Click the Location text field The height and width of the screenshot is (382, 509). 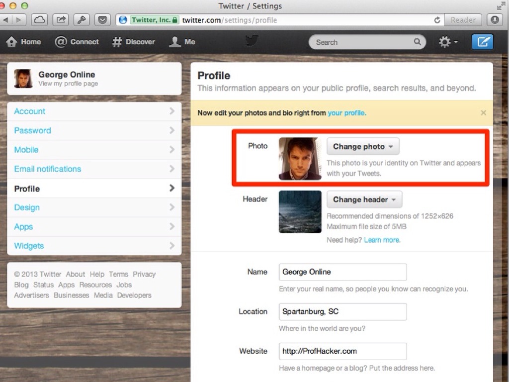[342, 312]
